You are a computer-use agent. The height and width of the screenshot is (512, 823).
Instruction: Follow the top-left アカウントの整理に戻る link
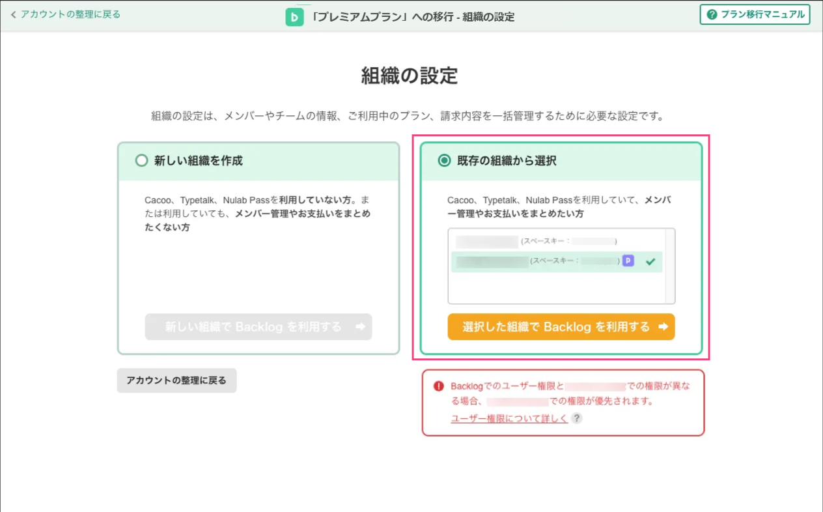70,14
